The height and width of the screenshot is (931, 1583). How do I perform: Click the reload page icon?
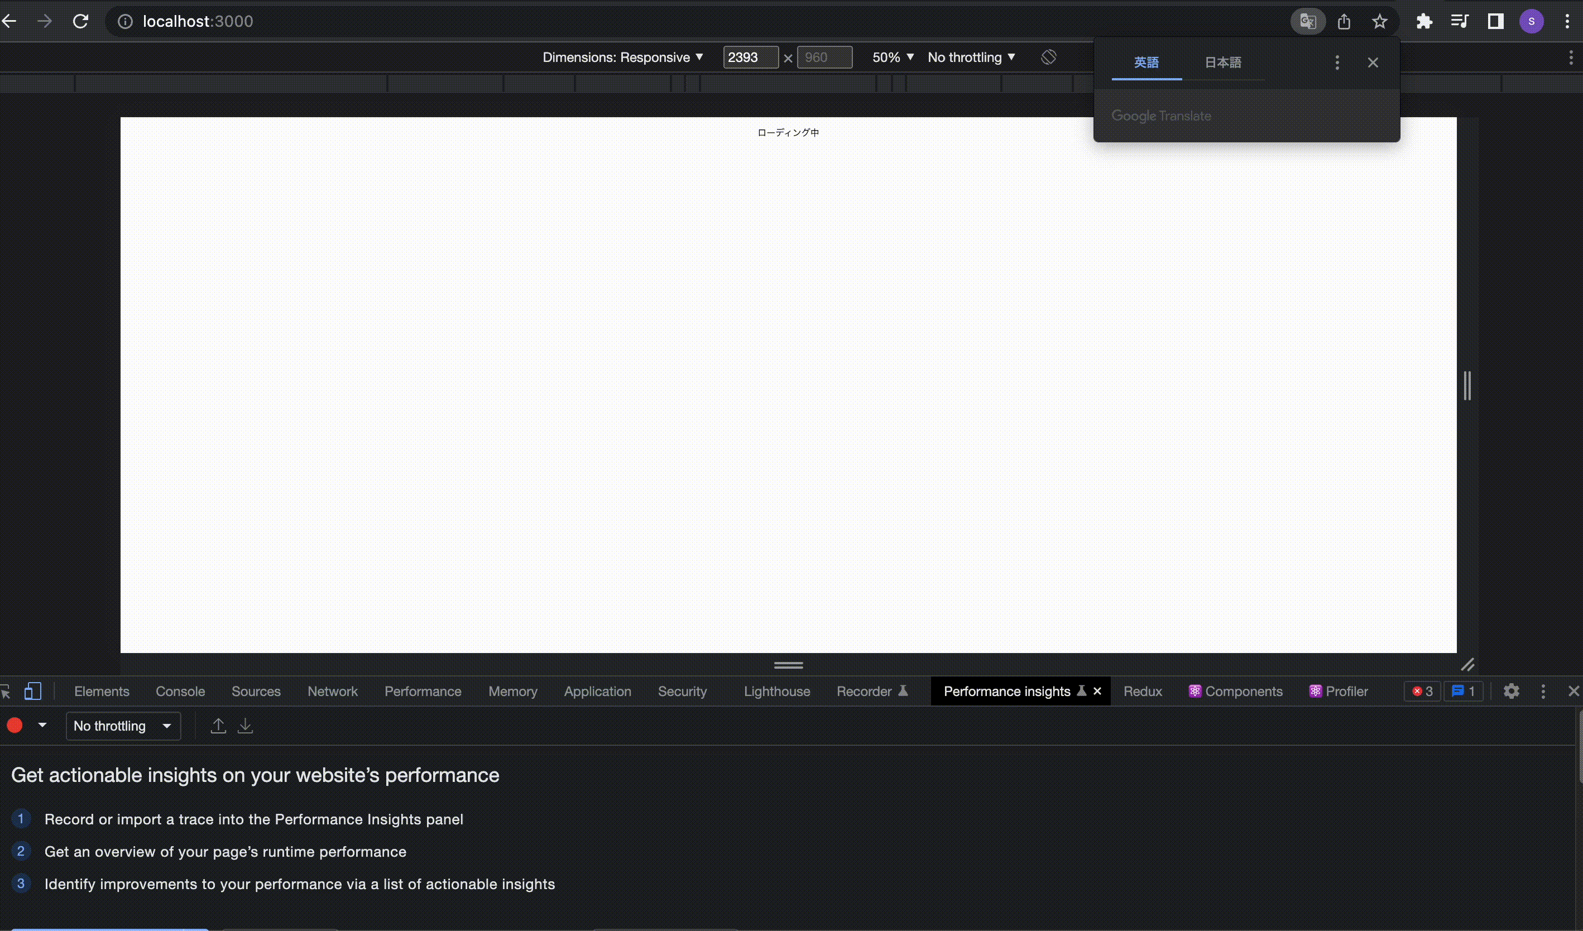click(80, 21)
